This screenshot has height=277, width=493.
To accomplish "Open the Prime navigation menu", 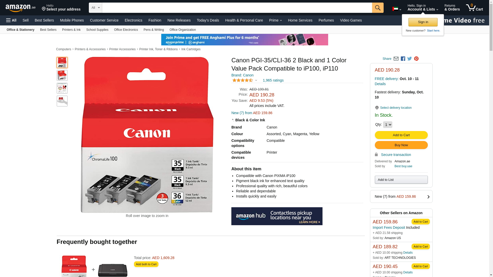I will [x=275, y=20].
